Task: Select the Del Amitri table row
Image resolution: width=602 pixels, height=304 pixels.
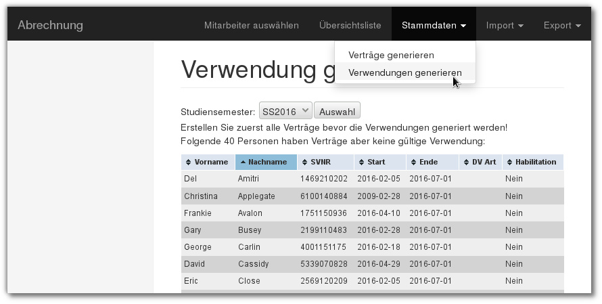Action: 372,179
